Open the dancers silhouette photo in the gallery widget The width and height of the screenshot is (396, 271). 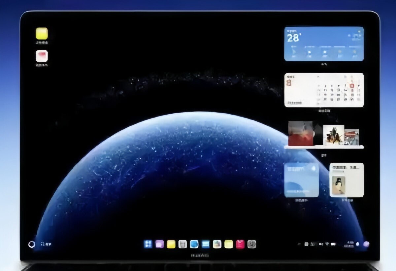pos(334,135)
